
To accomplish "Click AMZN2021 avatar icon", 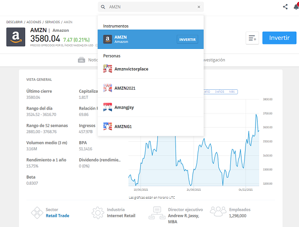I will tap(107, 88).
